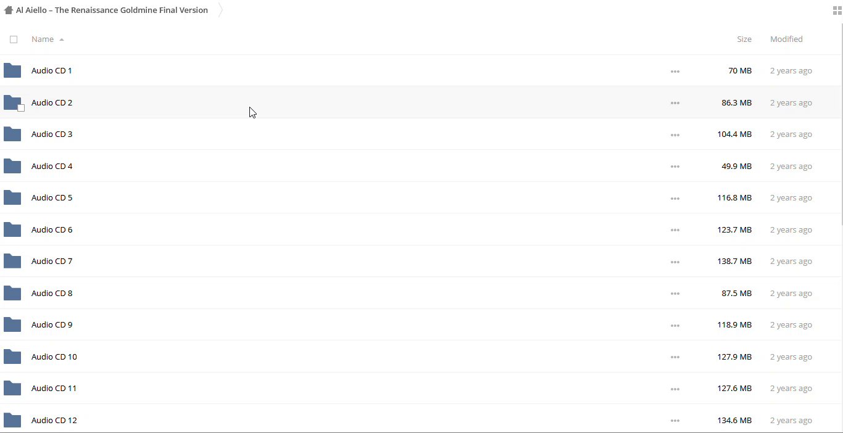Open the Audio CD 5 folder icon

[x=12, y=198]
